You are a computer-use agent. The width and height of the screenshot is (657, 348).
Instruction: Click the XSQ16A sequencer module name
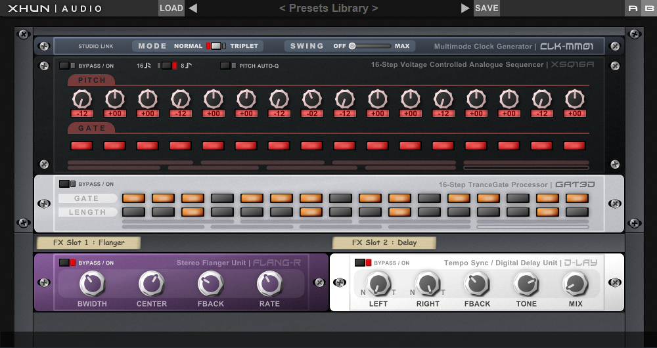pos(572,64)
